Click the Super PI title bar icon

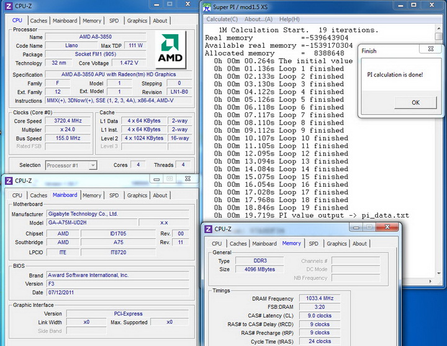pyautogui.click(x=207, y=7)
